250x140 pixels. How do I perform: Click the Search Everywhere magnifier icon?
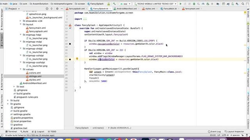[243, 4]
